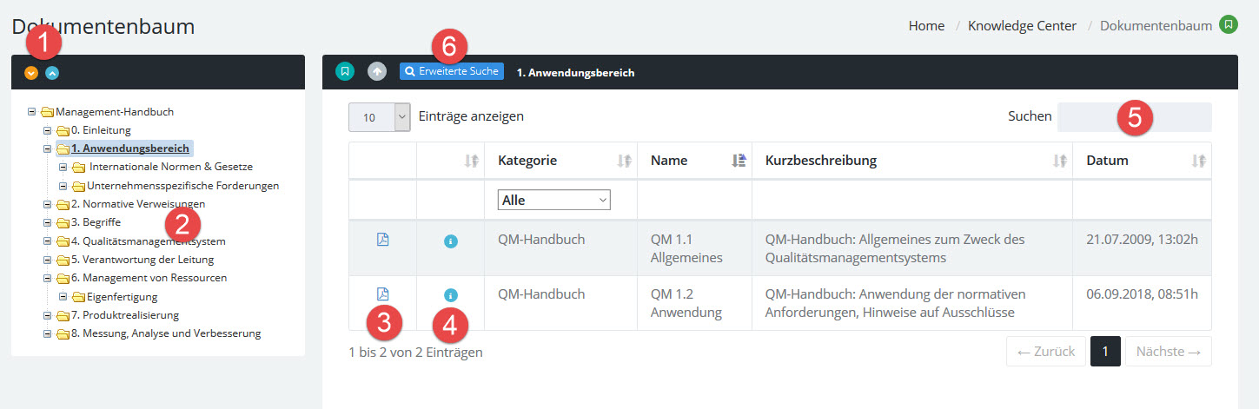Go to Knowledge Center breadcrumb
The height and width of the screenshot is (409, 1259).
point(1022,26)
